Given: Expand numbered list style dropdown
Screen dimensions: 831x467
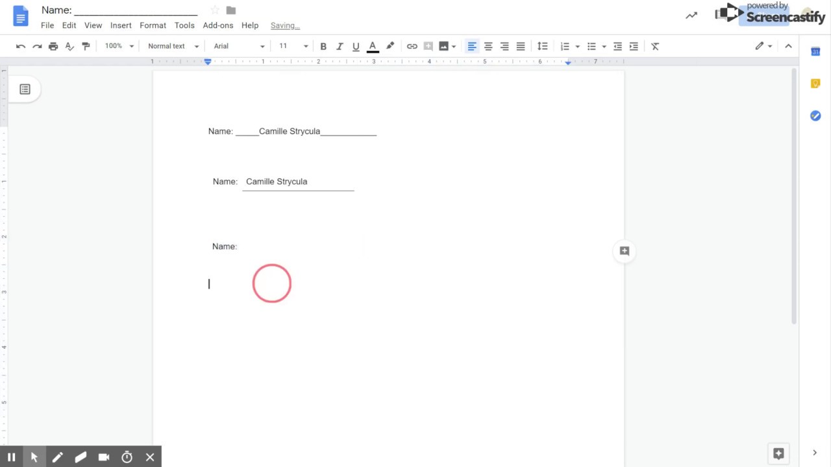Looking at the screenshot, I should (x=577, y=46).
